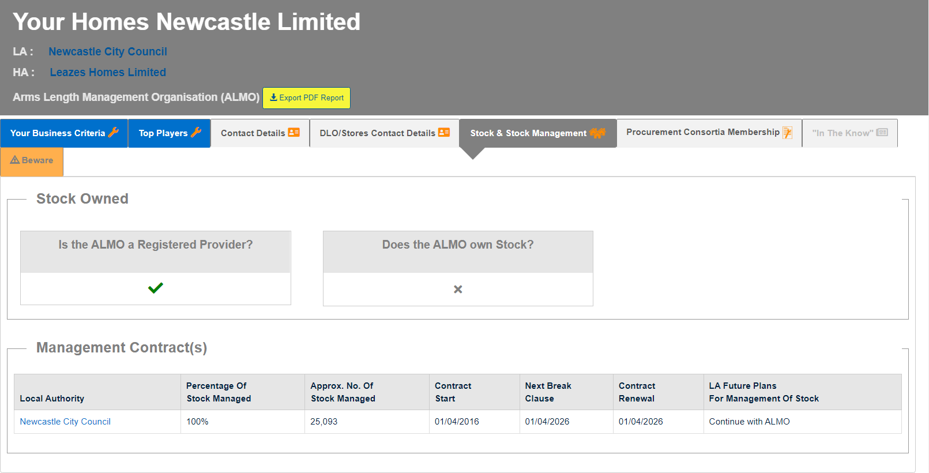Click the 01/04/2016 contract start date

(457, 422)
